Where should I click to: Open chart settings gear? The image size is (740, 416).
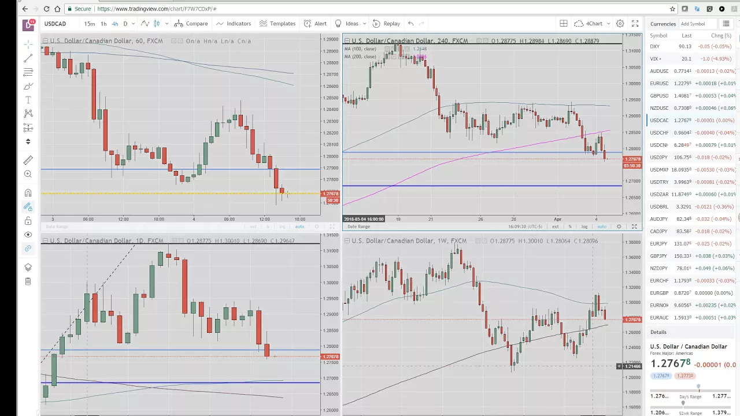tap(620, 24)
